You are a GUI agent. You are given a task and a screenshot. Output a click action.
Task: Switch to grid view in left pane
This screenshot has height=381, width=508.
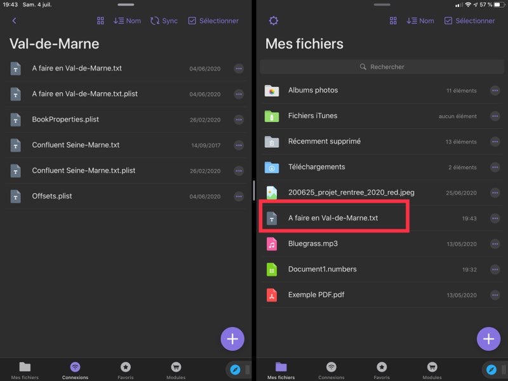pyautogui.click(x=100, y=21)
